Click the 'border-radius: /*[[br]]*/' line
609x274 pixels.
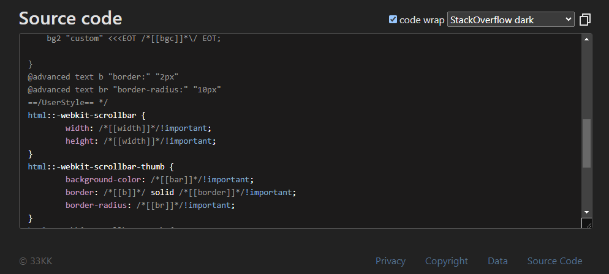[150, 205]
